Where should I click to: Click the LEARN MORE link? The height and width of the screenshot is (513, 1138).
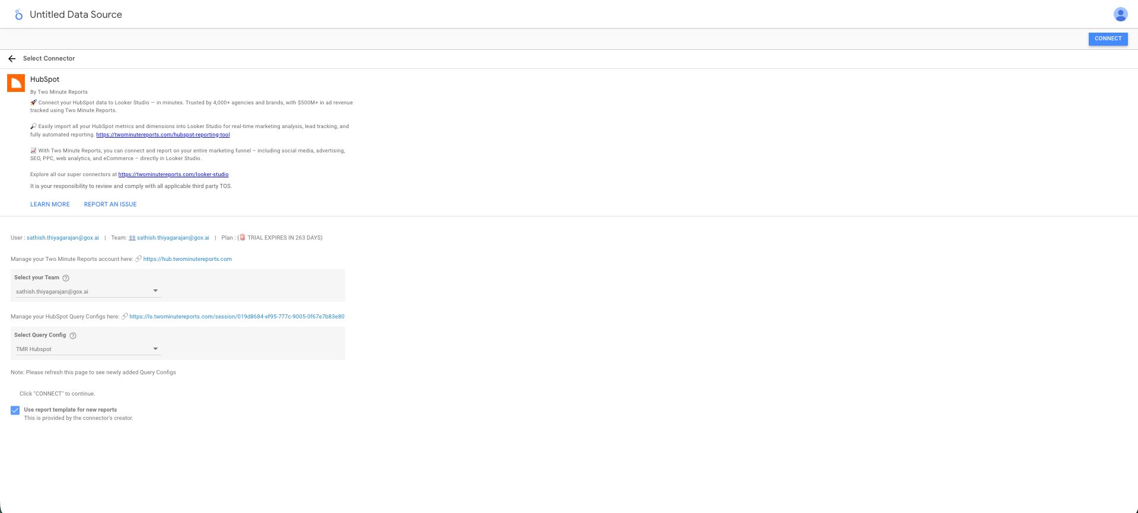[50, 204]
